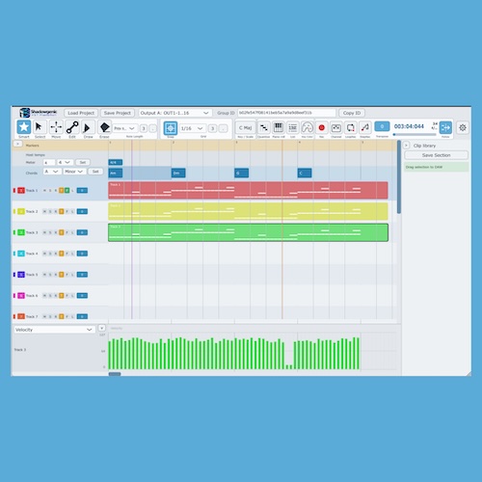Choose the Select arrow tool
Screen dimensions: 482x482
[x=40, y=127]
